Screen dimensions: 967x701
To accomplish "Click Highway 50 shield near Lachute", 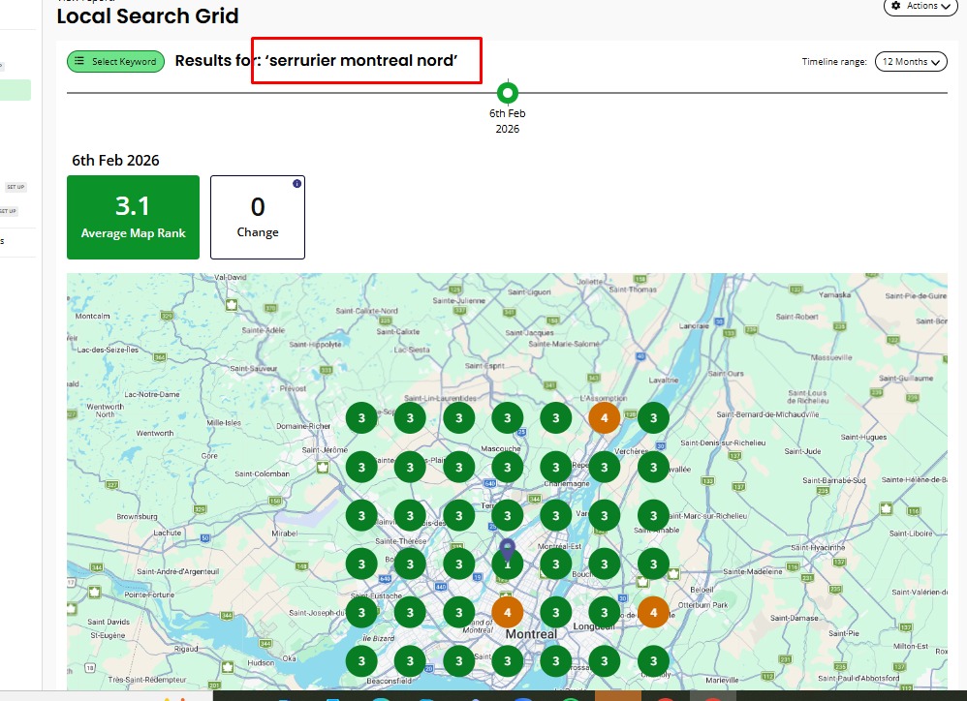I will click(205, 537).
